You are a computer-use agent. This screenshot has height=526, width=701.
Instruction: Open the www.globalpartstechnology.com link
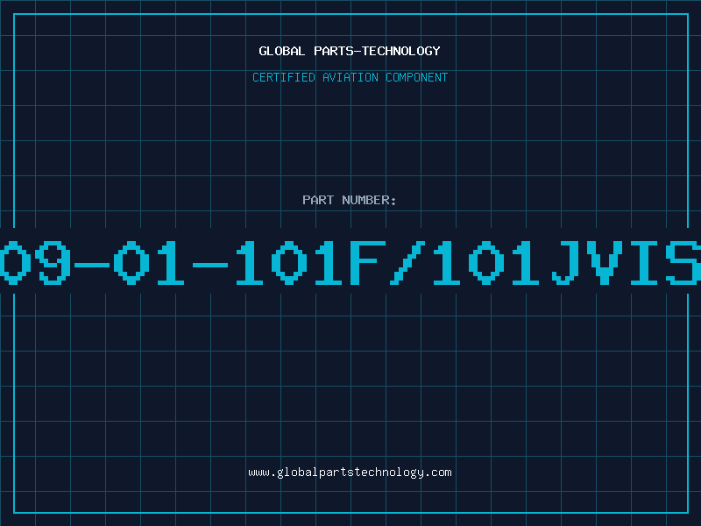pyautogui.click(x=350, y=473)
